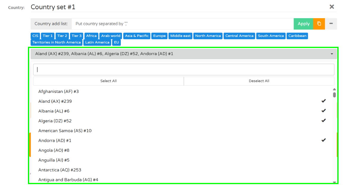
Task: Select the Tier 2 tag
Action: point(62,36)
